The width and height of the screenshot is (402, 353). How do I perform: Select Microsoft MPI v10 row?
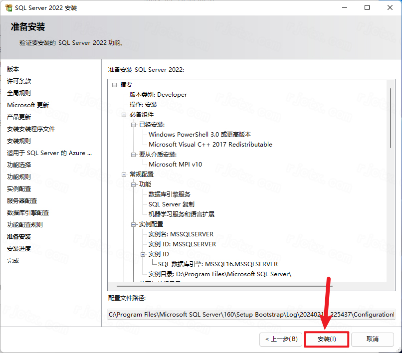click(x=176, y=165)
